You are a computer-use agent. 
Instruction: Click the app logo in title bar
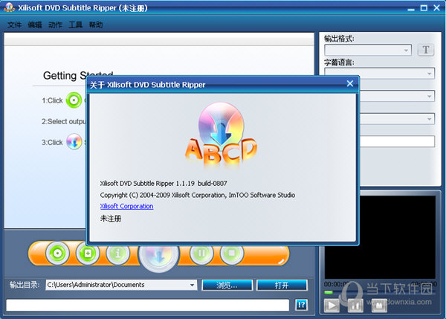(x=9, y=7)
